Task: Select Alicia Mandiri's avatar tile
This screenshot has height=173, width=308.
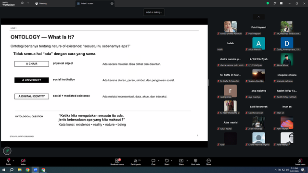Action: click(x=258, y=43)
